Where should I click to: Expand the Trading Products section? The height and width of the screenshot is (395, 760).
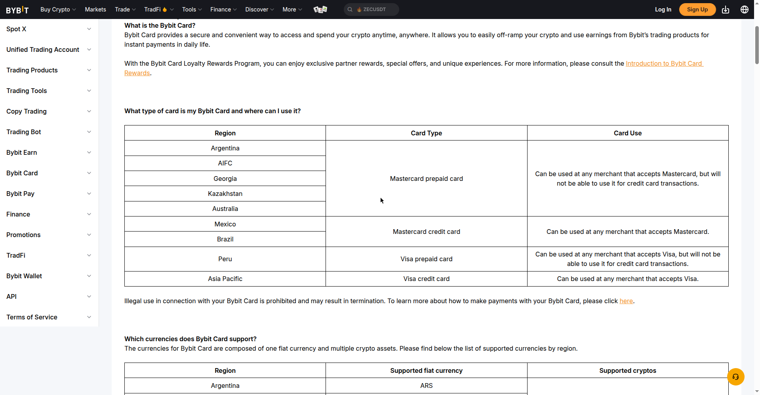pos(49,70)
